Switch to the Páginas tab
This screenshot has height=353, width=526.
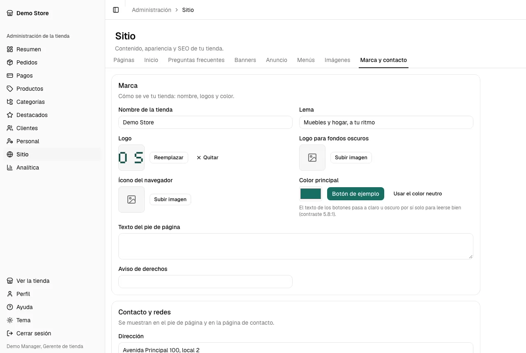pyautogui.click(x=124, y=60)
